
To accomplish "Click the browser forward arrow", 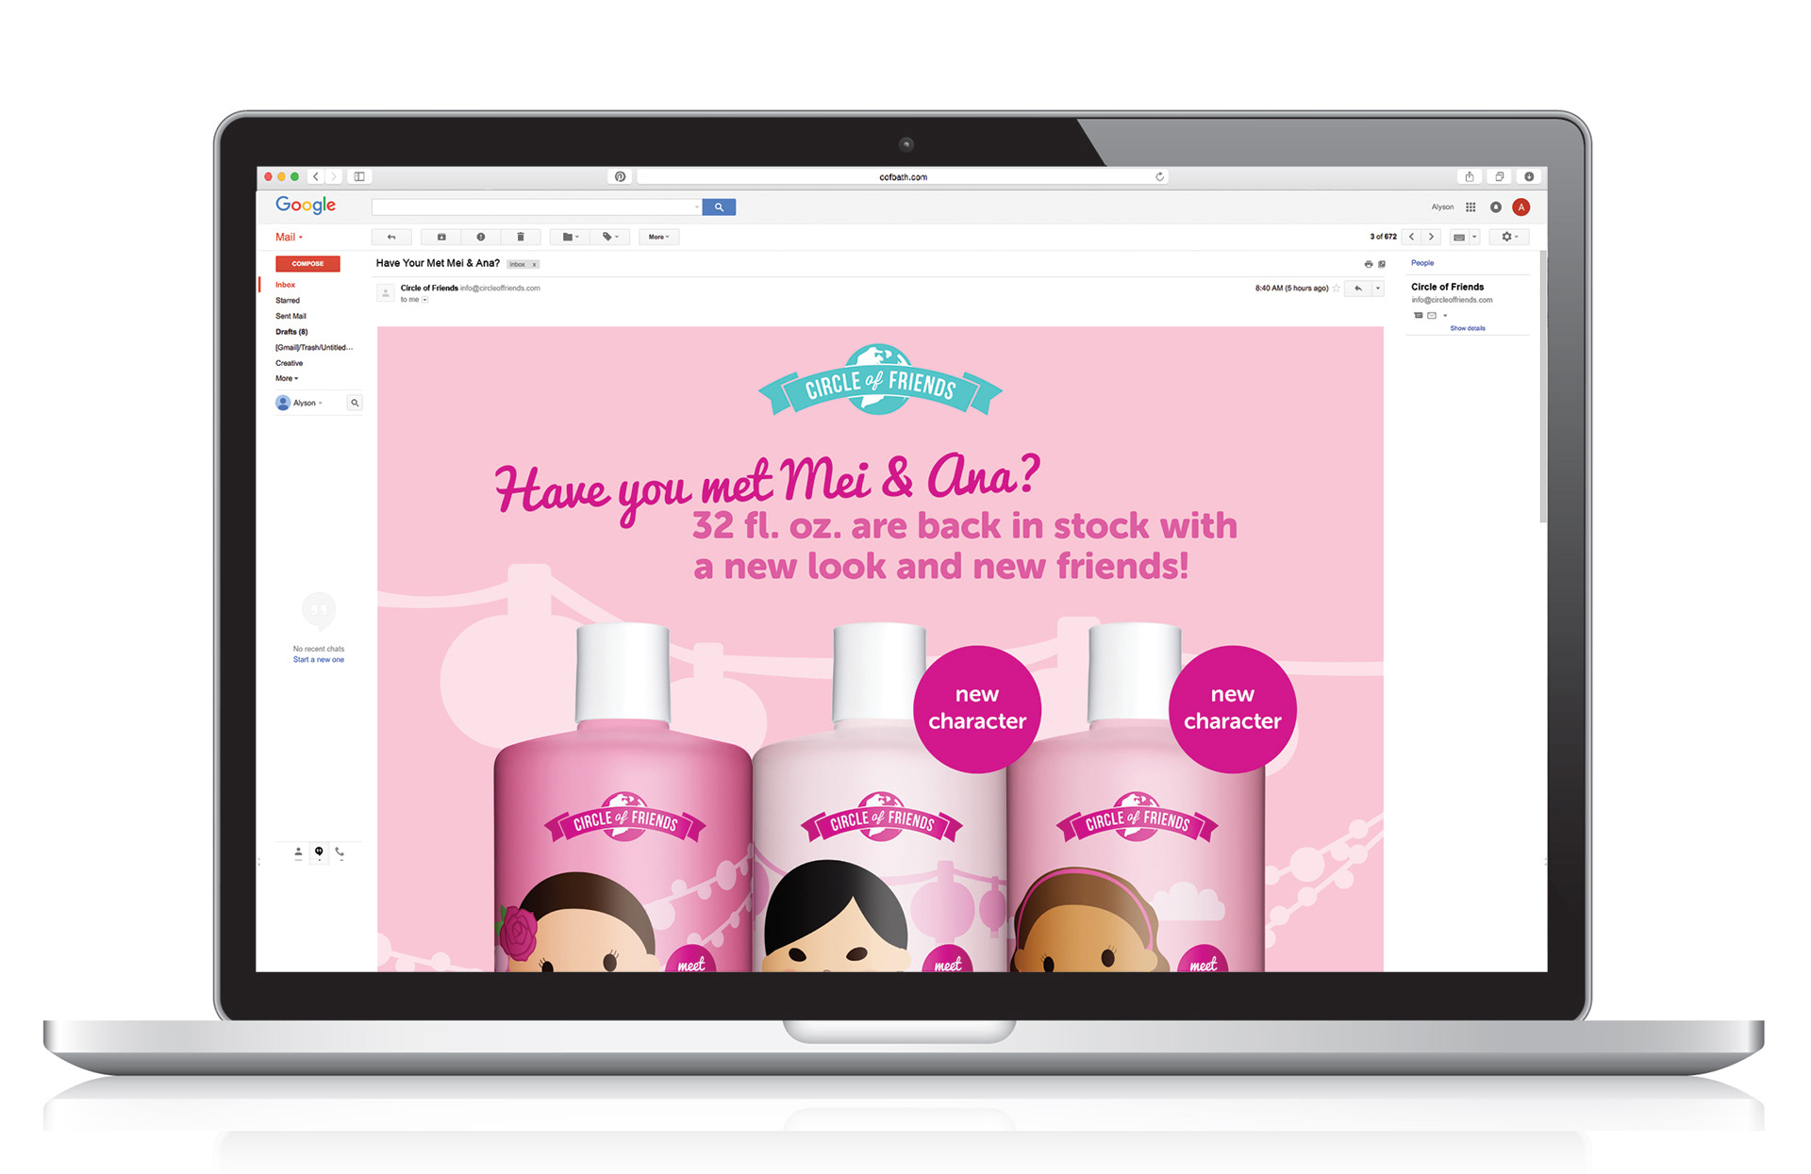I will [x=334, y=176].
